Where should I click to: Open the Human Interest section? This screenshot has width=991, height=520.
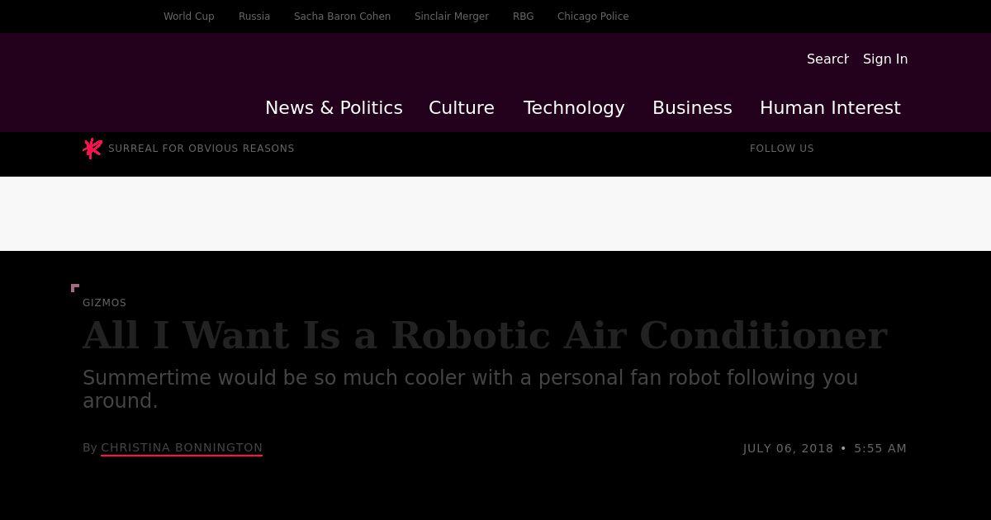click(x=830, y=108)
